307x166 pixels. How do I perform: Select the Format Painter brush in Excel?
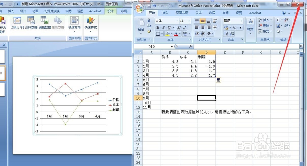[x=149, y=31]
